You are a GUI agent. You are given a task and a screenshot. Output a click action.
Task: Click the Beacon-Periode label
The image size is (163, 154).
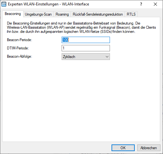(19, 40)
